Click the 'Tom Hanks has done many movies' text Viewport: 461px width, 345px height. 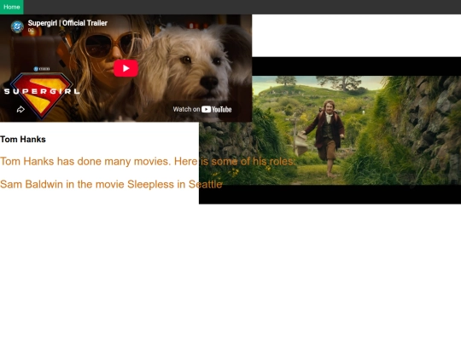point(147,161)
